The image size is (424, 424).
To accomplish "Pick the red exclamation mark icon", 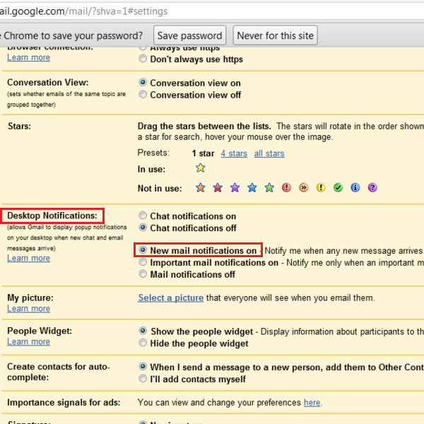I will 286,187.
